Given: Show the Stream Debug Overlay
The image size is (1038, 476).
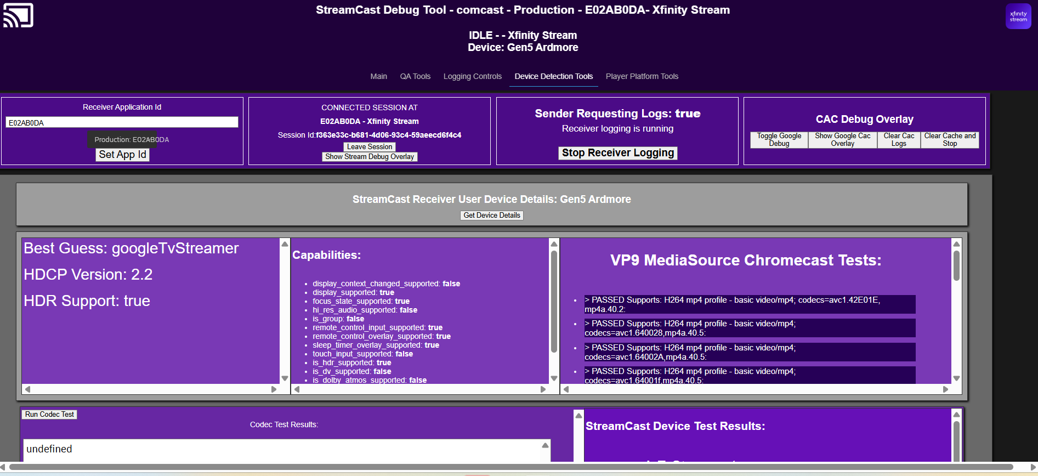Looking at the screenshot, I should pos(370,157).
